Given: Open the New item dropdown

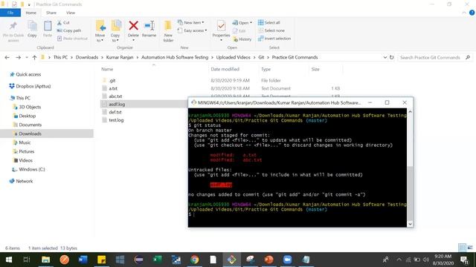Looking at the screenshot, I should click(x=191, y=22).
